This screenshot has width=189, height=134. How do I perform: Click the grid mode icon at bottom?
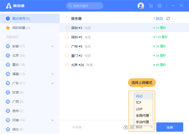(132, 127)
